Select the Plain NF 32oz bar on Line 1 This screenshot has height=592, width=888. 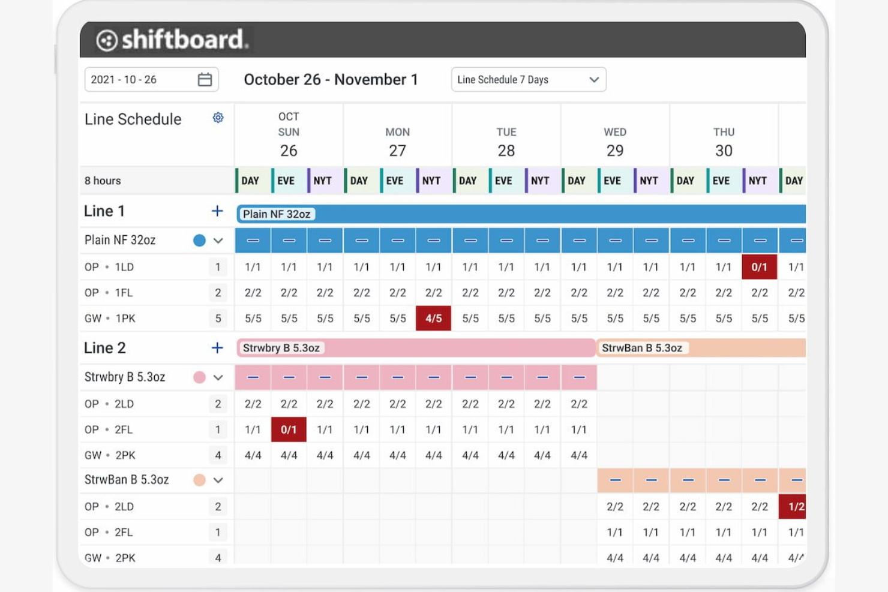coord(521,214)
